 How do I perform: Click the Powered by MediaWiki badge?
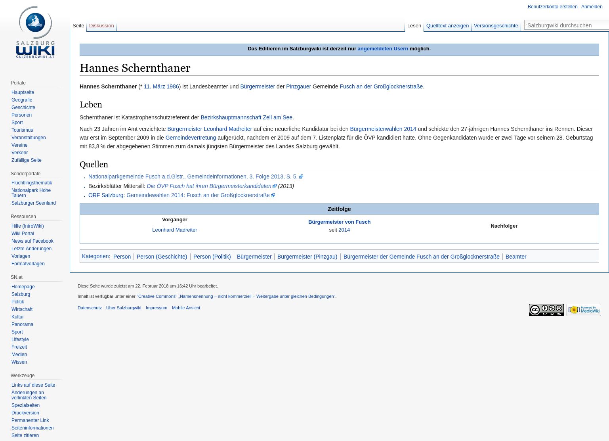[583, 310]
